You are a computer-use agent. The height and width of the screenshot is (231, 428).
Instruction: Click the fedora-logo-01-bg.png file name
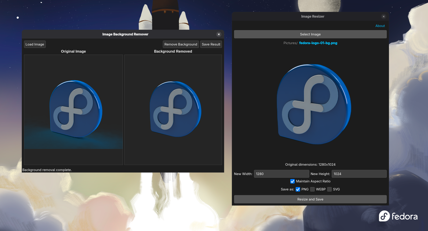(x=318, y=43)
